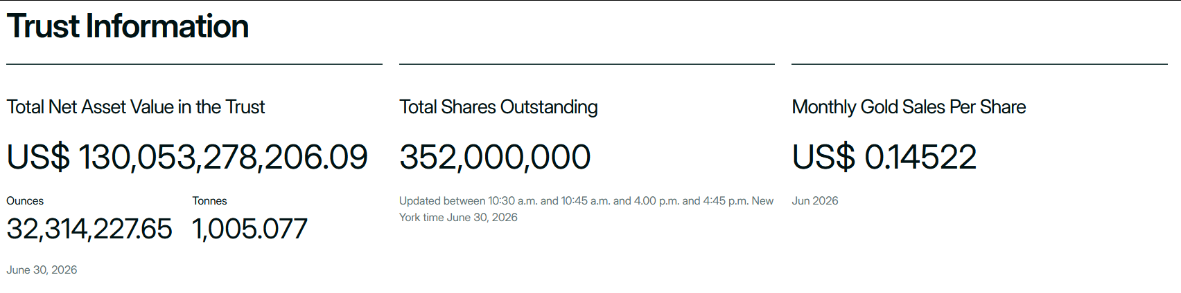Click the Jun 2026 caption
The image size is (1181, 293).
(x=815, y=201)
